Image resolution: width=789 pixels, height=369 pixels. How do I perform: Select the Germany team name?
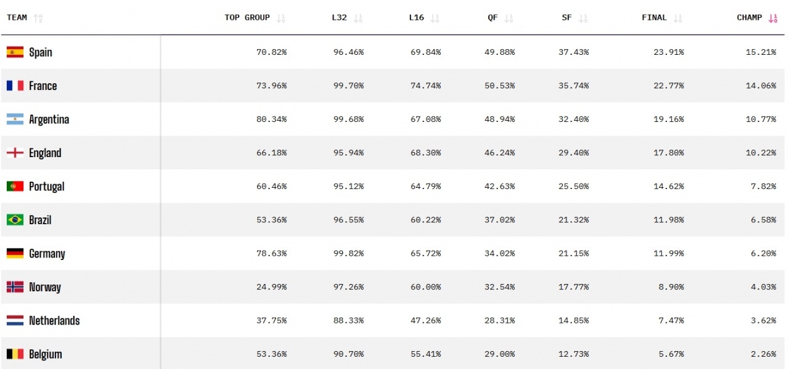point(47,254)
